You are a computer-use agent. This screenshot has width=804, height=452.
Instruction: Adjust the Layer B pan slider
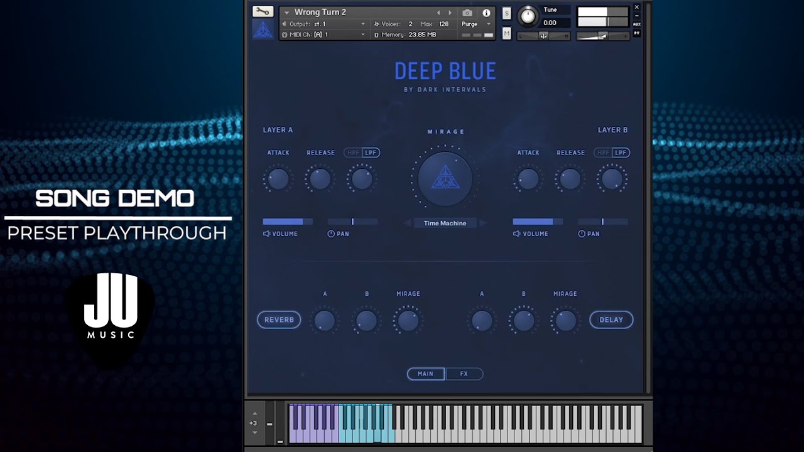tap(603, 222)
